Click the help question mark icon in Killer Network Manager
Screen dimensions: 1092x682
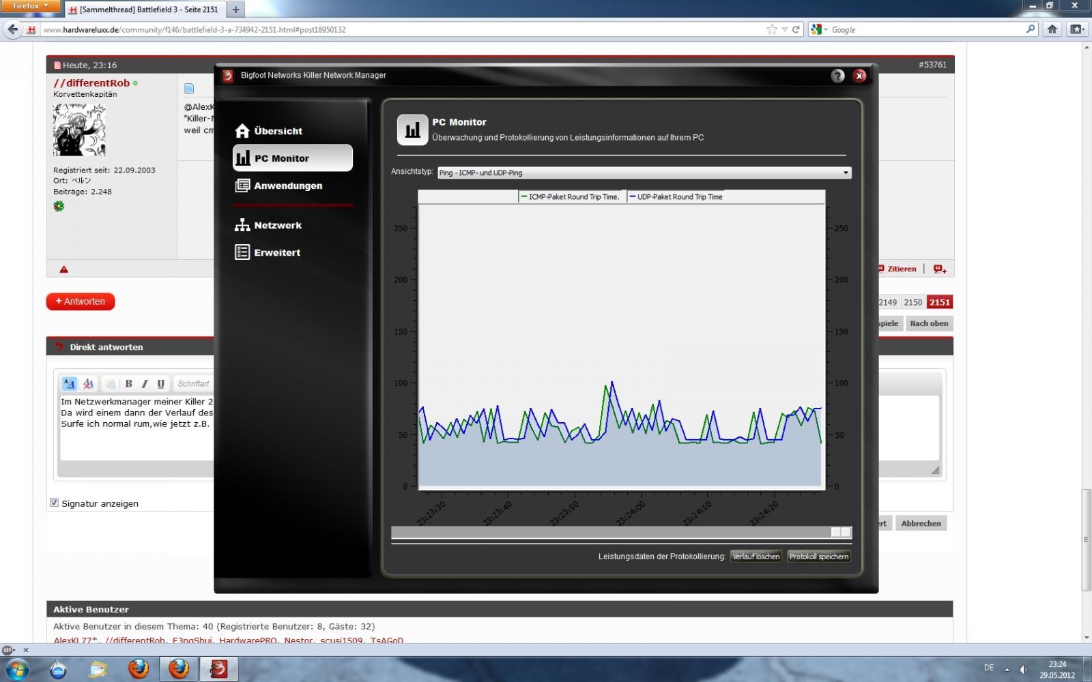[x=837, y=76]
